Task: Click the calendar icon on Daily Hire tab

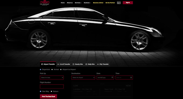Action: pyautogui.click(x=86, y=64)
